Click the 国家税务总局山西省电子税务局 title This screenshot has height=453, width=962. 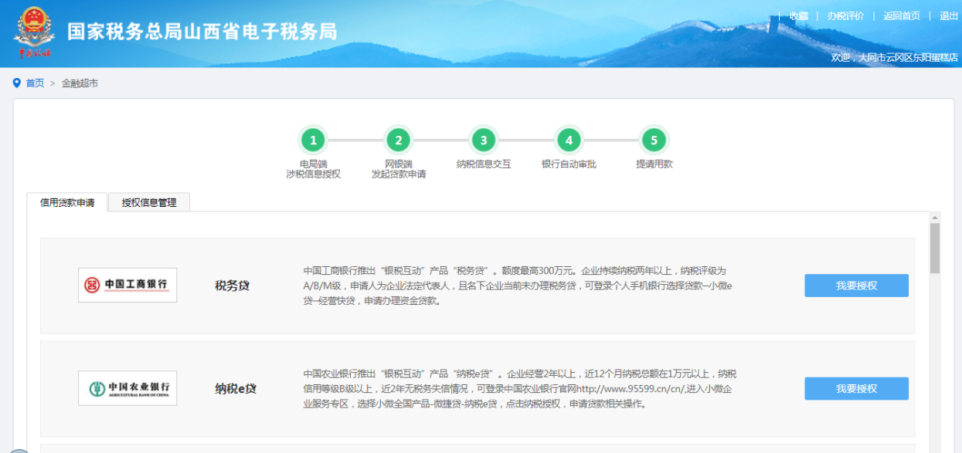[x=202, y=32]
